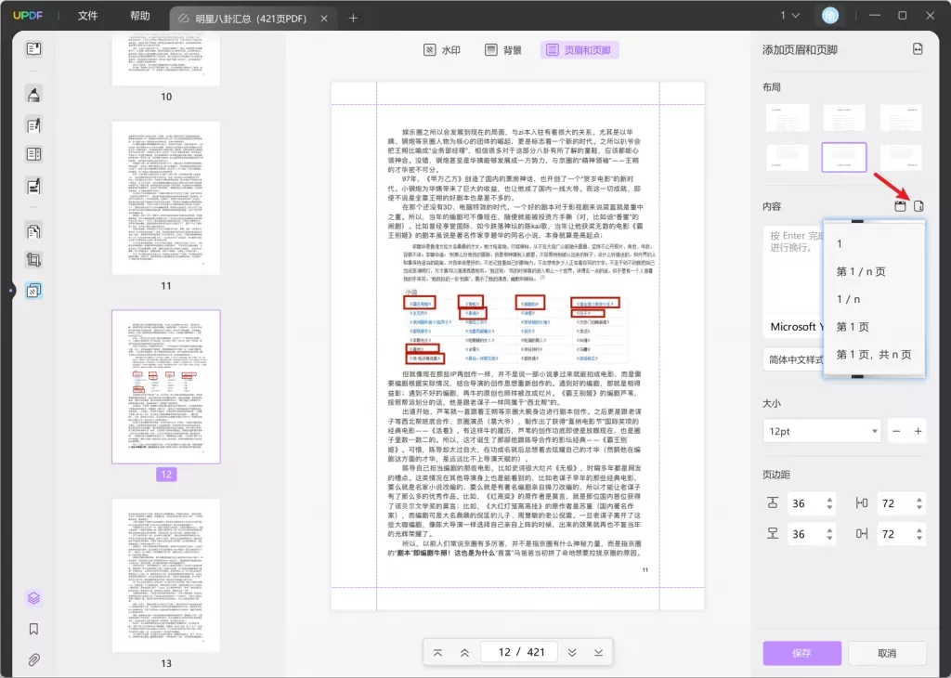
Task: Click the insert date calendar icon
Action: 899,206
